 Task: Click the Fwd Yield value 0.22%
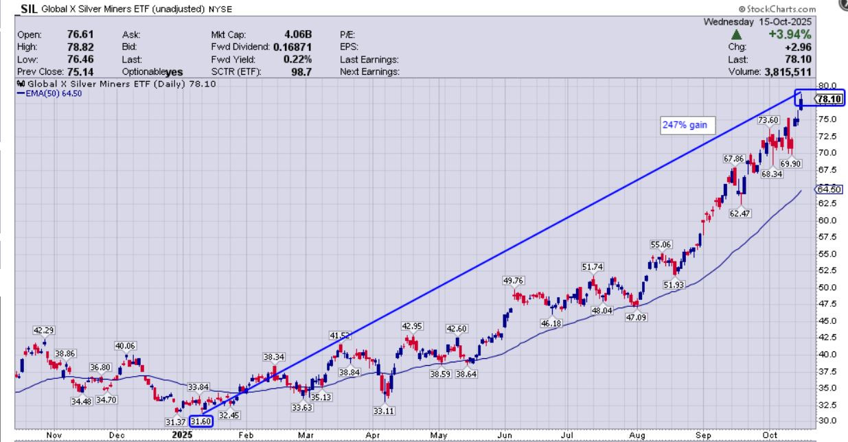pyautogui.click(x=298, y=59)
